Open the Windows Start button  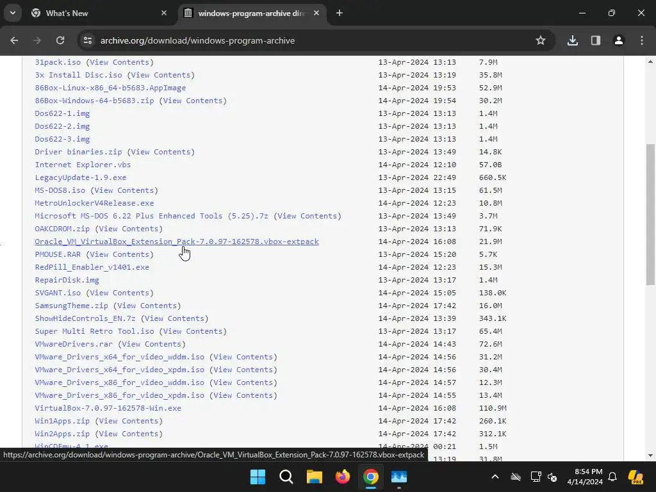click(258, 477)
